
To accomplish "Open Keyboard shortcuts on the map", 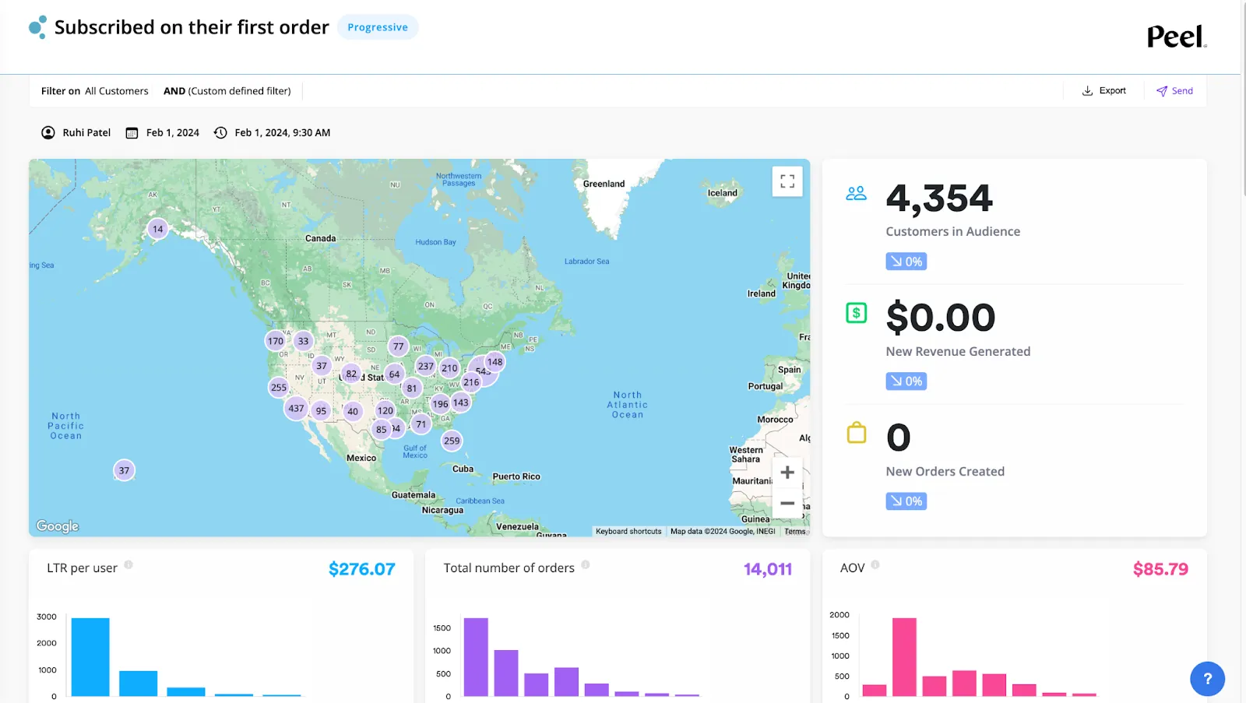I will (x=628, y=532).
